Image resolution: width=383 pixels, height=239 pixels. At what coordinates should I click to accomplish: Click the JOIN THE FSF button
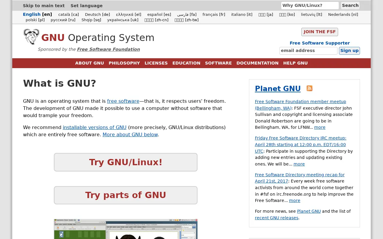click(320, 32)
